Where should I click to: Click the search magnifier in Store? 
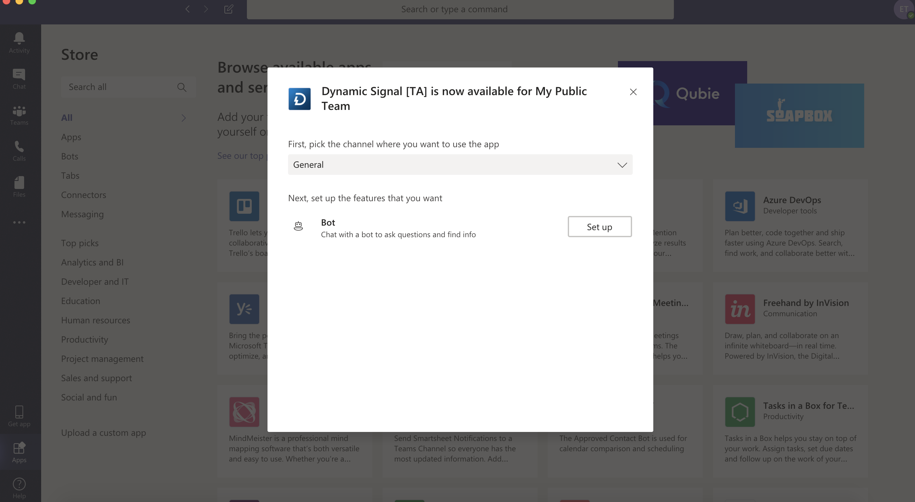(182, 87)
